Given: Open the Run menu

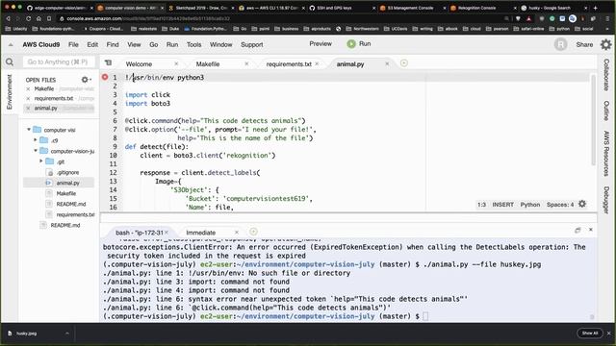Looking at the screenshot, I should tap(172, 45).
